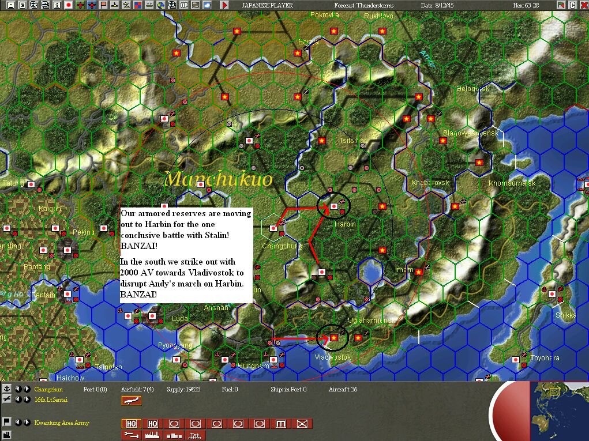
Task: Select the crossed-box infantry unit counter
Action: (302, 424)
